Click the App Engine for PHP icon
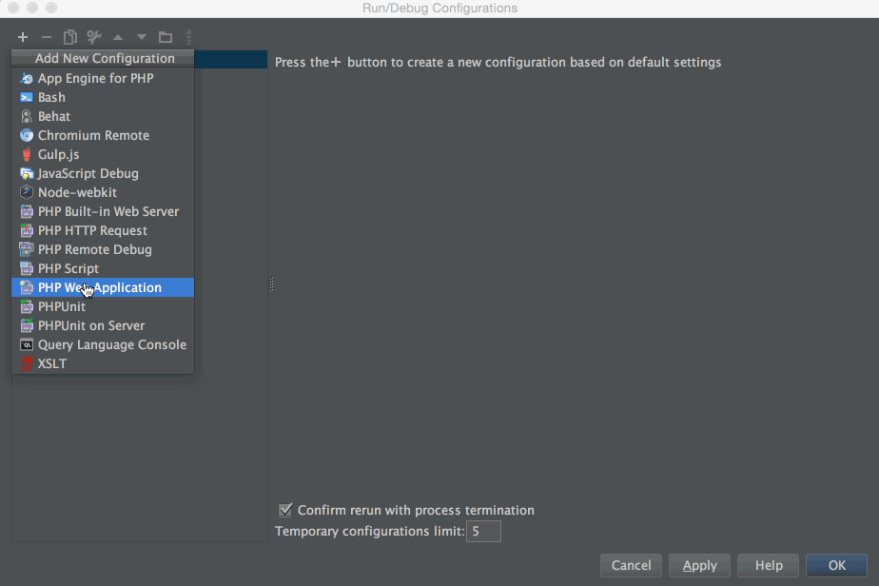 coord(27,79)
